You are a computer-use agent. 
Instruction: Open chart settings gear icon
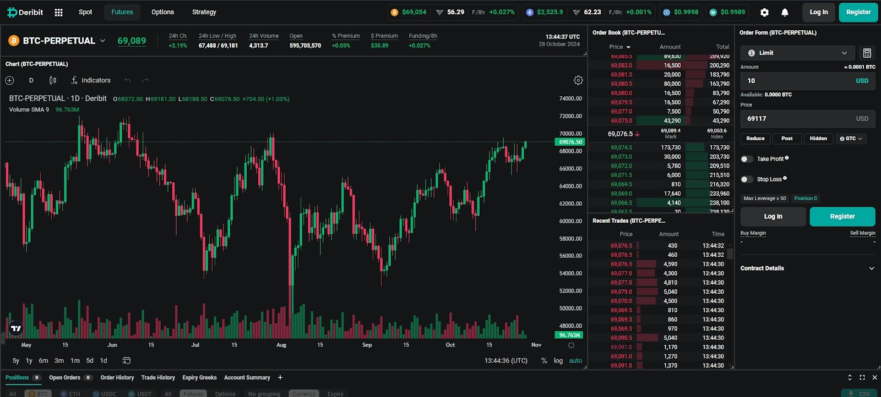[x=578, y=80]
